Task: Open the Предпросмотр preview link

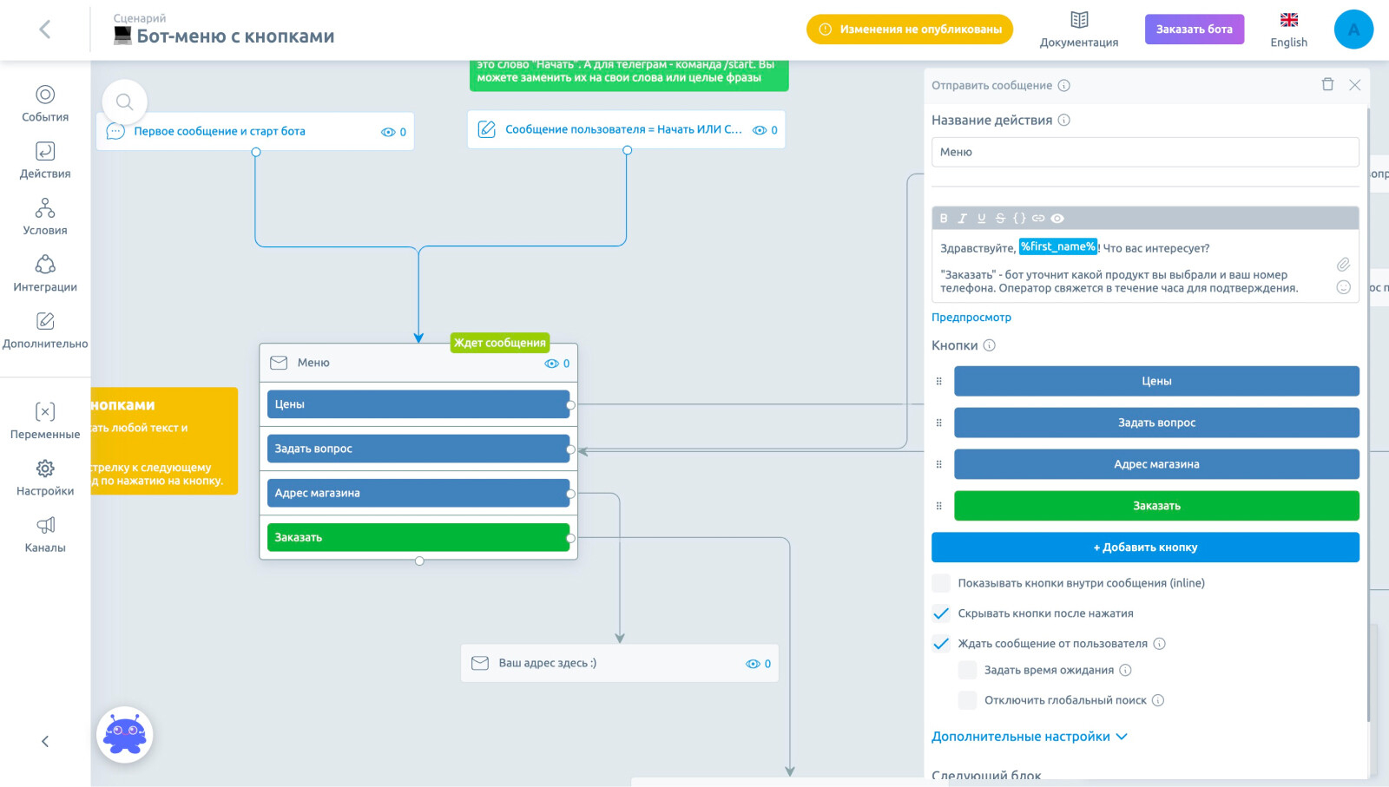Action: [971, 318]
